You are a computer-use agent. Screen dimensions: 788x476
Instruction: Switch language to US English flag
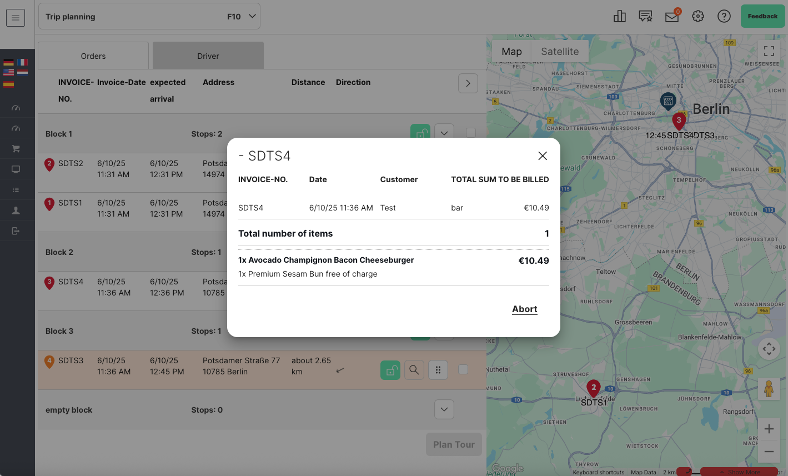click(x=8, y=72)
